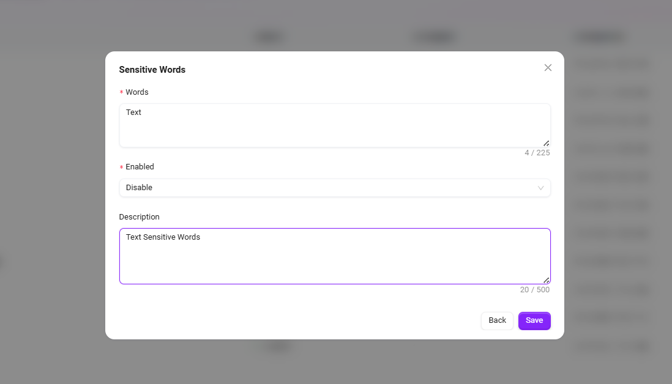Open the Enabled dropdown
The width and height of the screenshot is (672, 384).
click(334, 188)
